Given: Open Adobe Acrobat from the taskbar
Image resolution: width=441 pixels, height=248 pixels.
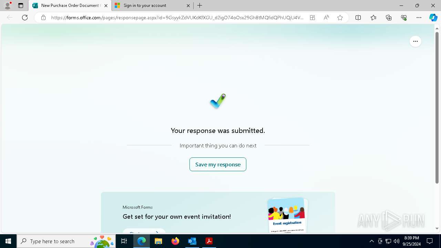Looking at the screenshot, I should 209,241.
